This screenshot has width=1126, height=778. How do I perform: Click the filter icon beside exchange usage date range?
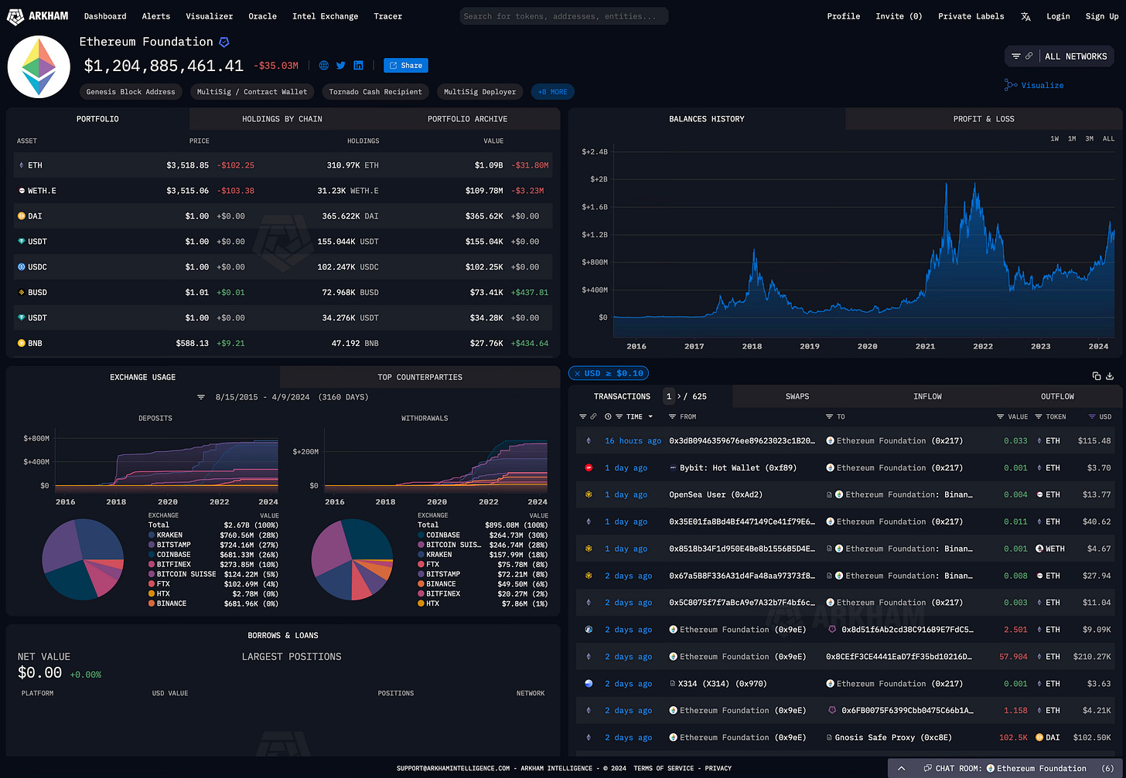(201, 397)
